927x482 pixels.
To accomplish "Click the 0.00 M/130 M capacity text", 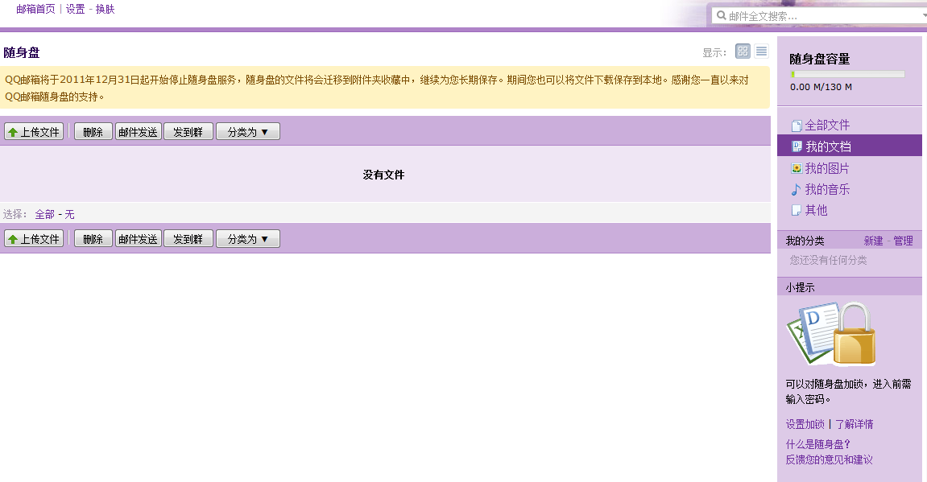I will (x=821, y=87).
